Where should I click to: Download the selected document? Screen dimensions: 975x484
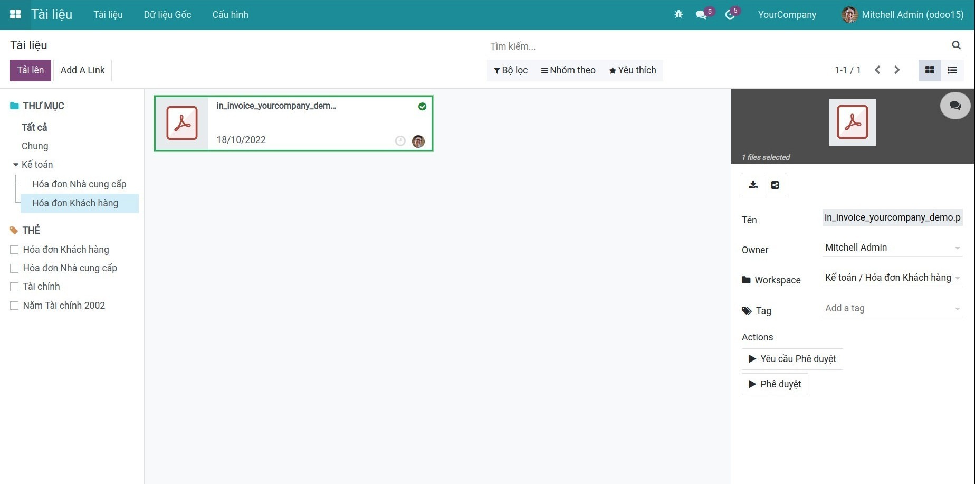click(753, 185)
